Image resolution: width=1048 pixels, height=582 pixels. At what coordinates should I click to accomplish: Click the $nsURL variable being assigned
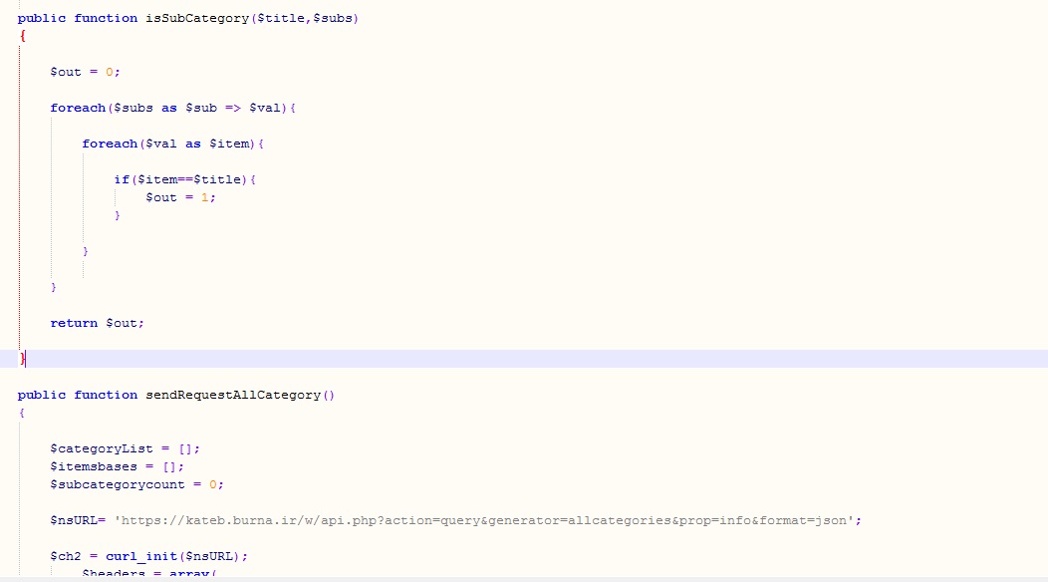pyautogui.click(x=74, y=520)
